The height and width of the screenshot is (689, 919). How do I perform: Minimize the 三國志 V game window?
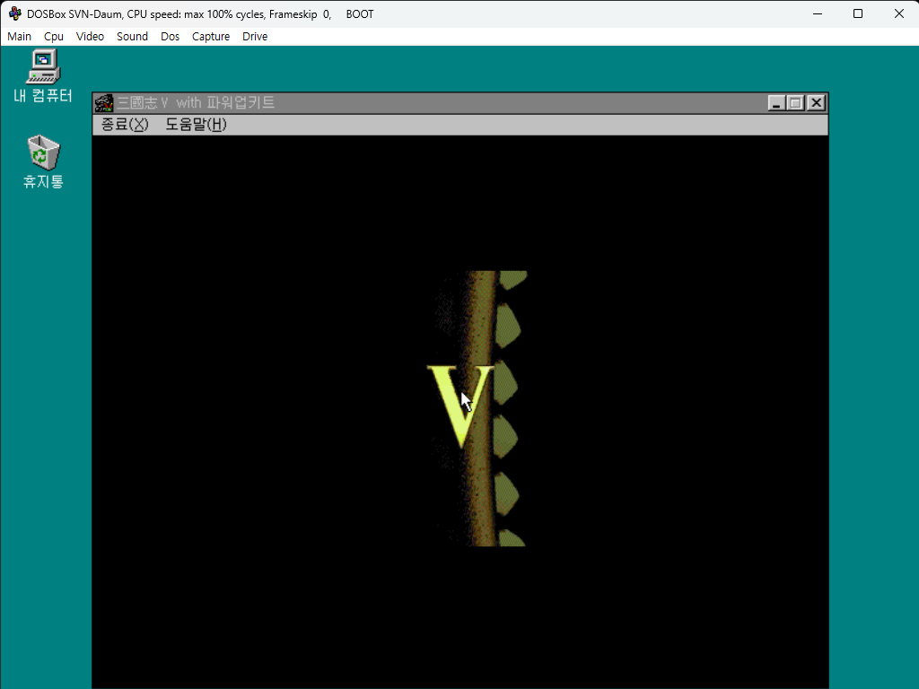776,103
